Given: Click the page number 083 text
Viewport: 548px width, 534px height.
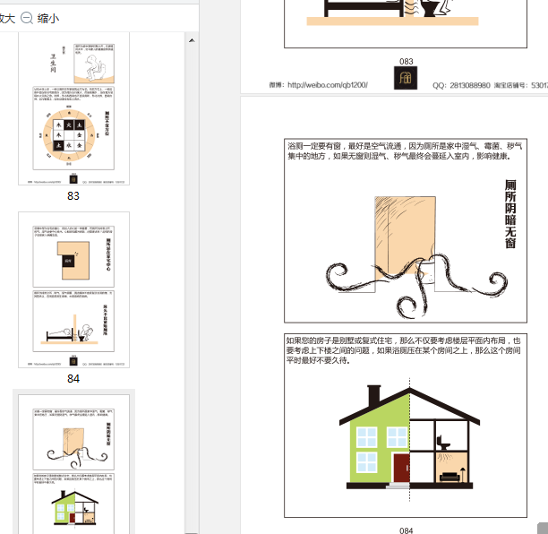Looking at the screenshot, I should click(407, 62).
